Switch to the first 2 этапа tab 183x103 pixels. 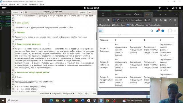tap(117, 15)
